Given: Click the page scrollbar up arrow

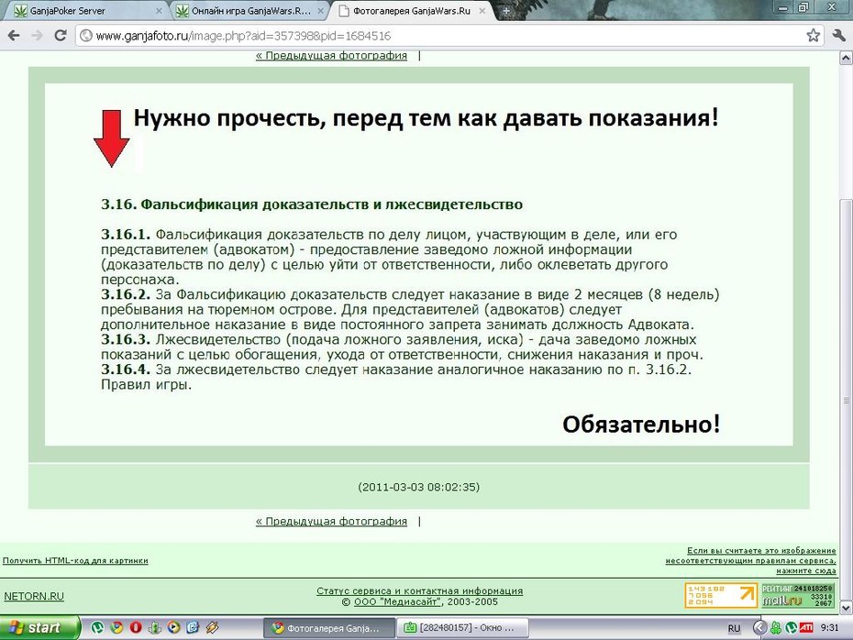Looking at the screenshot, I should [x=846, y=57].
